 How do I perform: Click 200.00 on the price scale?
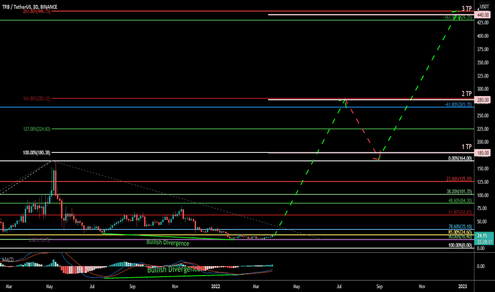click(483, 142)
